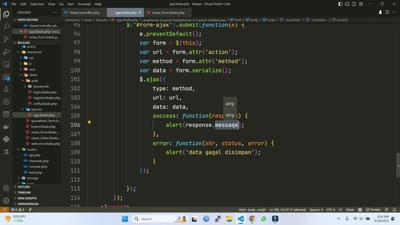Image resolution: width=400 pixels, height=225 pixels.
Task: Open the Run and Debug view
Action: (6, 51)
